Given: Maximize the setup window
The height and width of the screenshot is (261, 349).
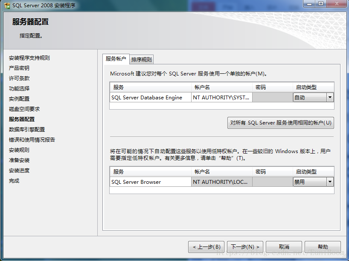Looking at the screenshot, I should tap(321, 4).
